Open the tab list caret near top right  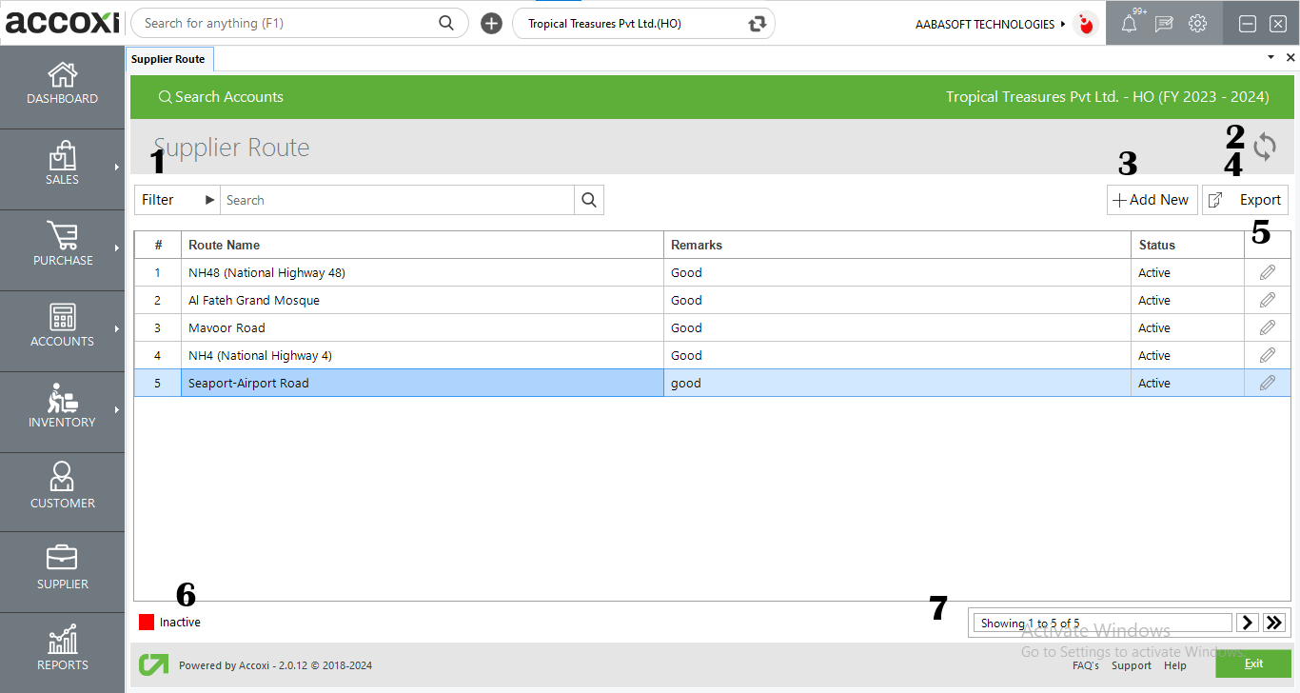pyautogui.click(x=1270, y=57)
